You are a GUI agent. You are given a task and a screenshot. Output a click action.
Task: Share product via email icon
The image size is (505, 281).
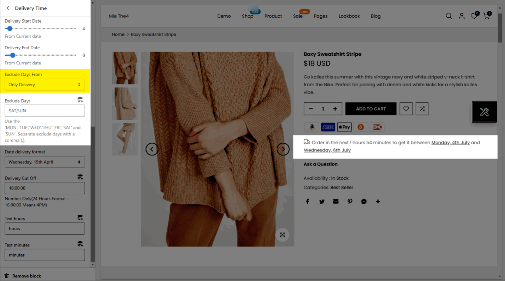click(x=335, y=201)
